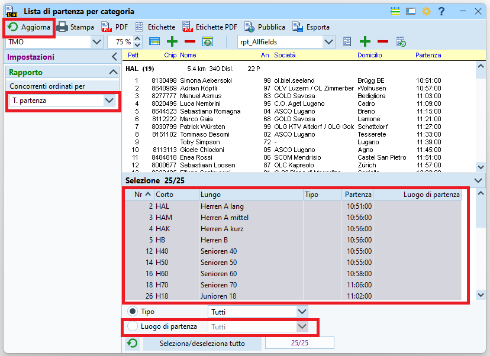490x356 pixels.
Task: Collapse the Selezione 25/25 panel
Action: [478, 180]
